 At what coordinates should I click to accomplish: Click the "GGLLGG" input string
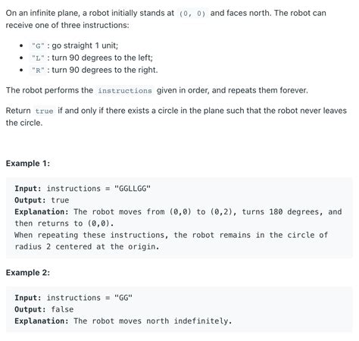coord(133,189)
